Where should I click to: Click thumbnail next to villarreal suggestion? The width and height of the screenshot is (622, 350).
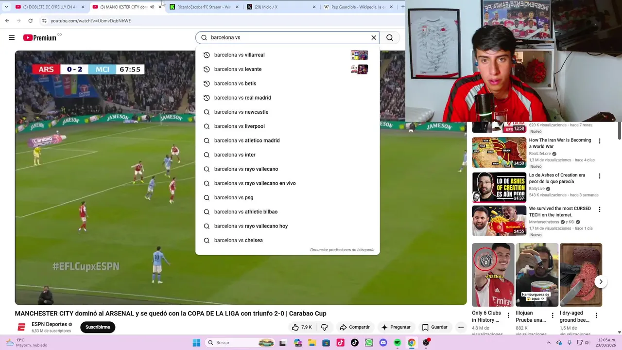(x=359, y=55)
